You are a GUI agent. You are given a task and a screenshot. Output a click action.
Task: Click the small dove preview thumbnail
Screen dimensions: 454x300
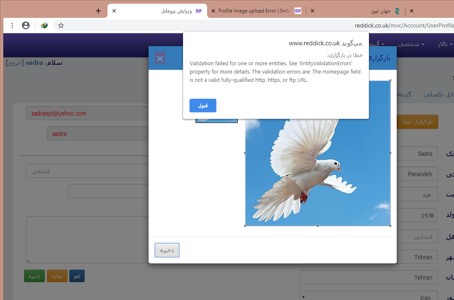[217, 120]
